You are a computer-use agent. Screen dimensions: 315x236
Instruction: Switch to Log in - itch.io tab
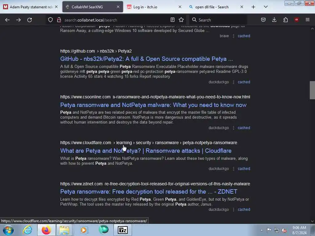(154, 7)
